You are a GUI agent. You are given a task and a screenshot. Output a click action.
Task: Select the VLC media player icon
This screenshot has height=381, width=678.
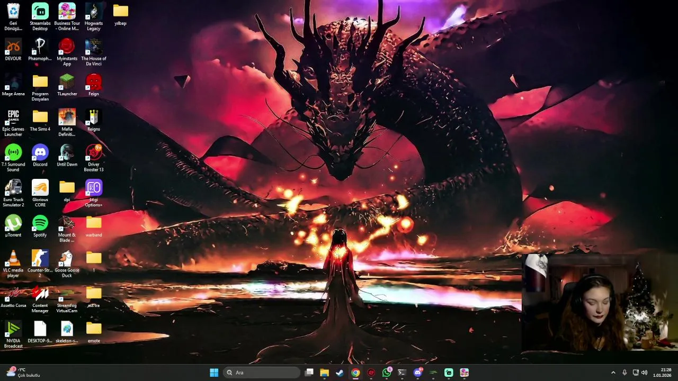pos(13,264)
